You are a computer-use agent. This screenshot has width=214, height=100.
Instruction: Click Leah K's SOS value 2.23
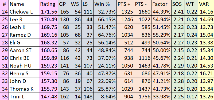point(178,27)
